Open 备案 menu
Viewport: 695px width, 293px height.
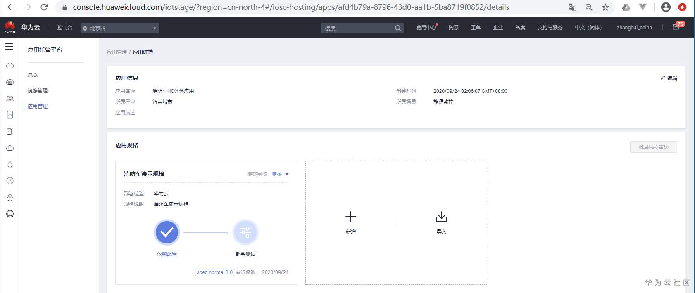(x=520, y=28)
